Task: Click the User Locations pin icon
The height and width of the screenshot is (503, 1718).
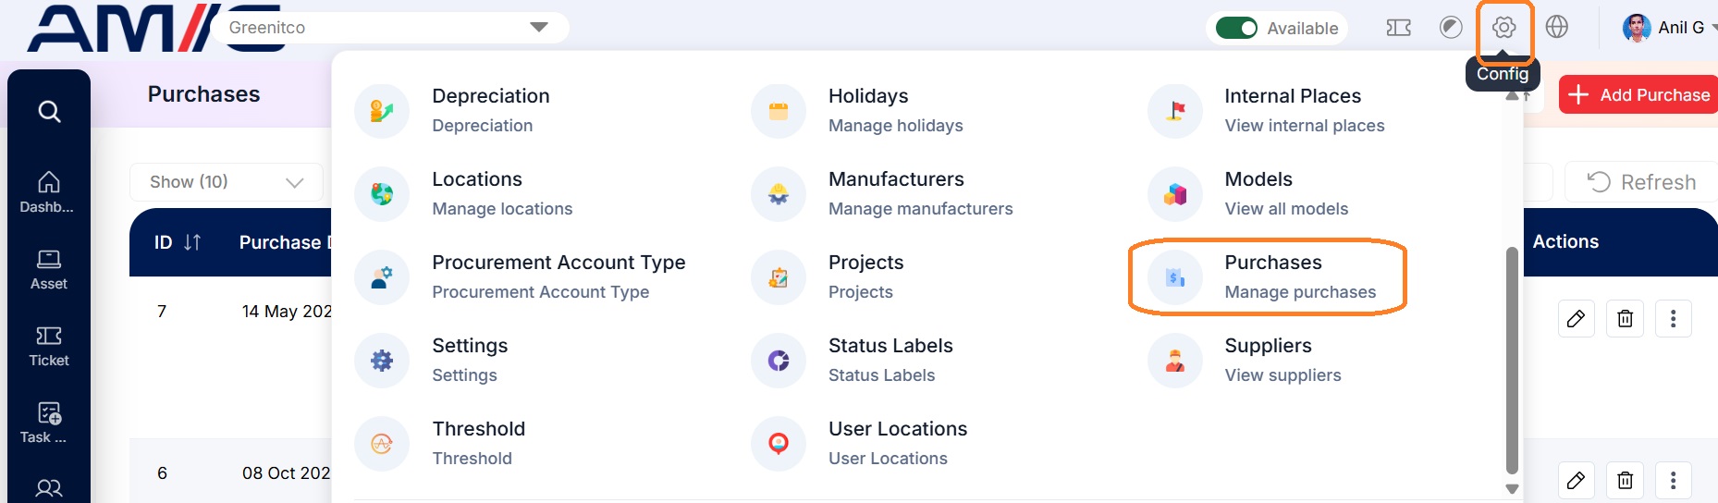Action: [779, 444]
